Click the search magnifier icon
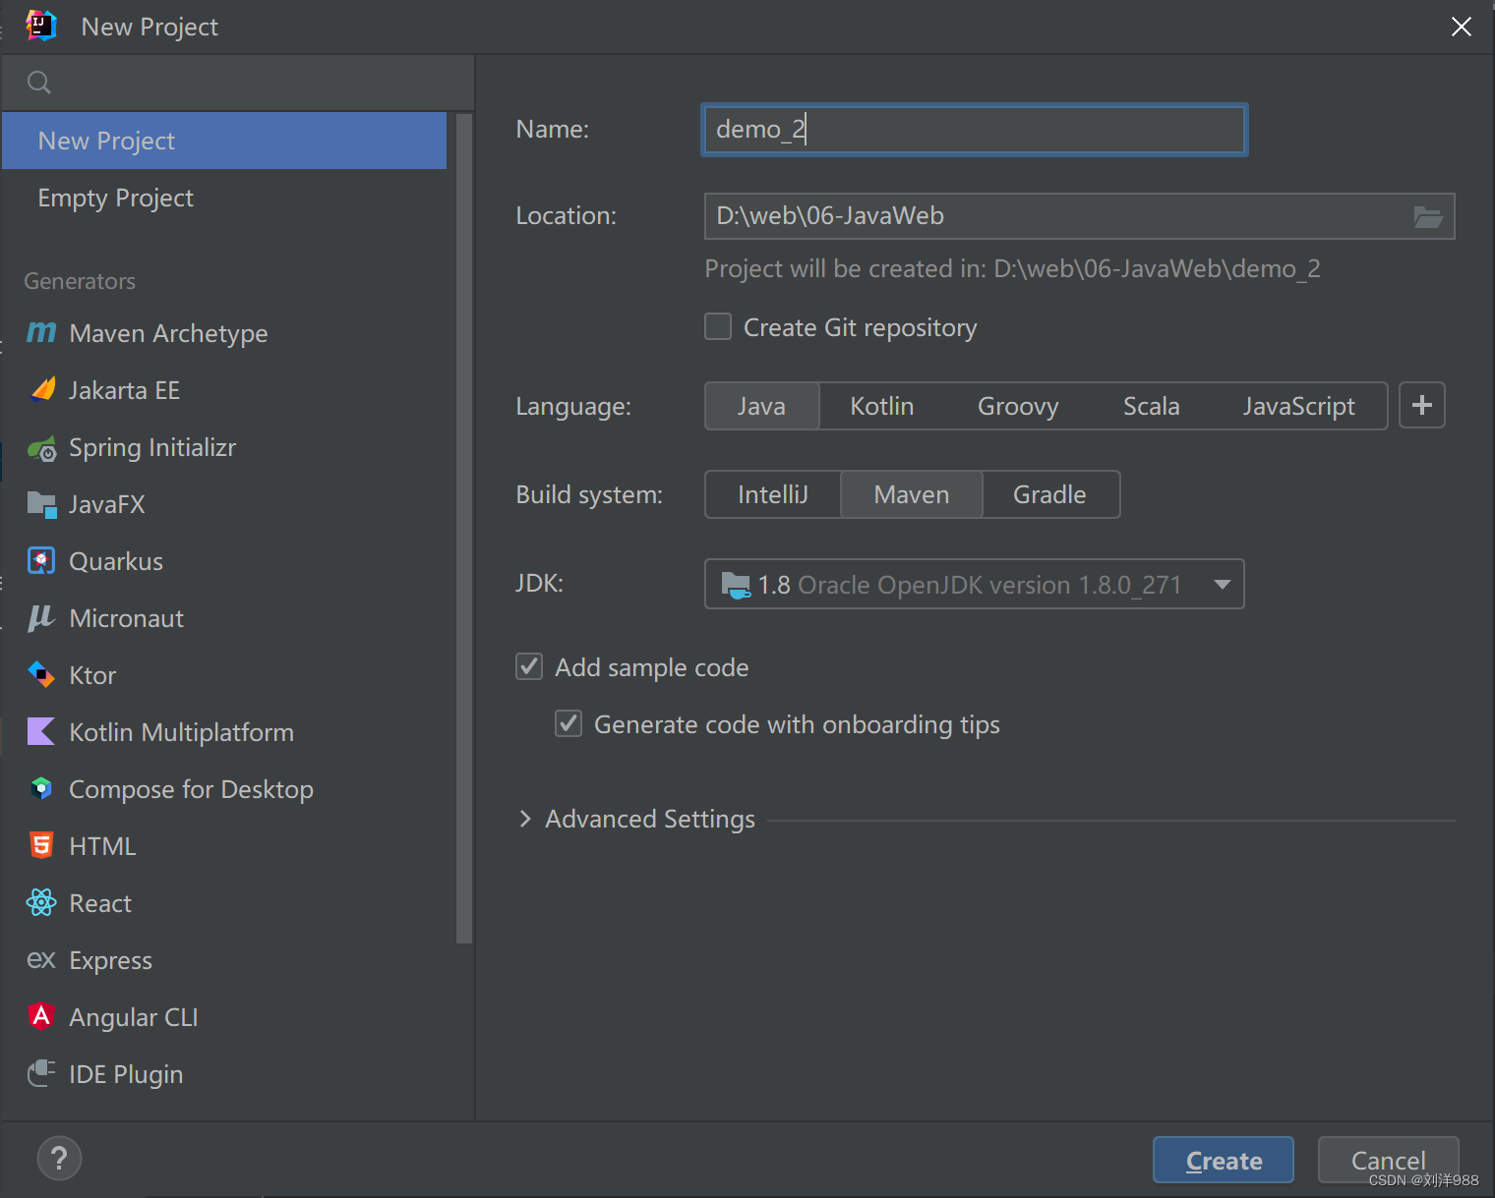Image resolution: width=1495 pixels, height=1198 pixels. point(39,83)
